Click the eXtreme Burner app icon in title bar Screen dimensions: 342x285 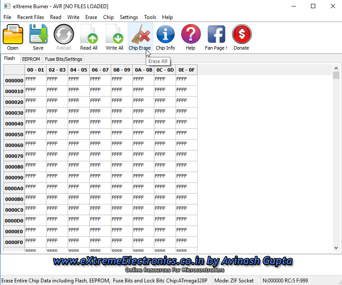7,6
